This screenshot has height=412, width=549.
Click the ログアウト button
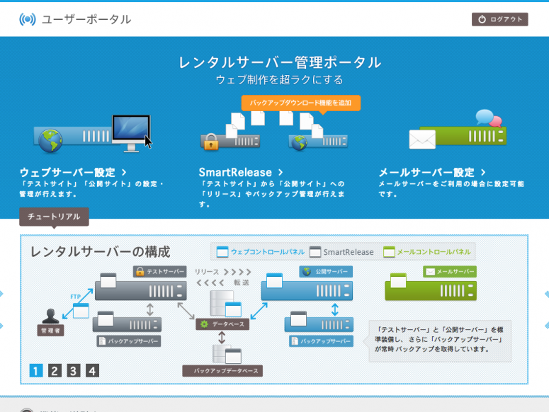[500, 19]
